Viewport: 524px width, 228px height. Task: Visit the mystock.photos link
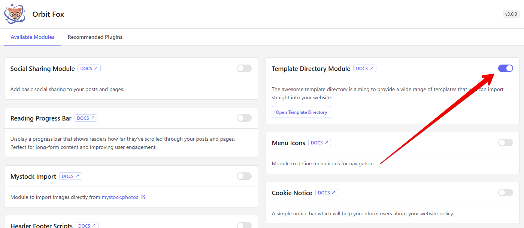click(x=120, y=197)
